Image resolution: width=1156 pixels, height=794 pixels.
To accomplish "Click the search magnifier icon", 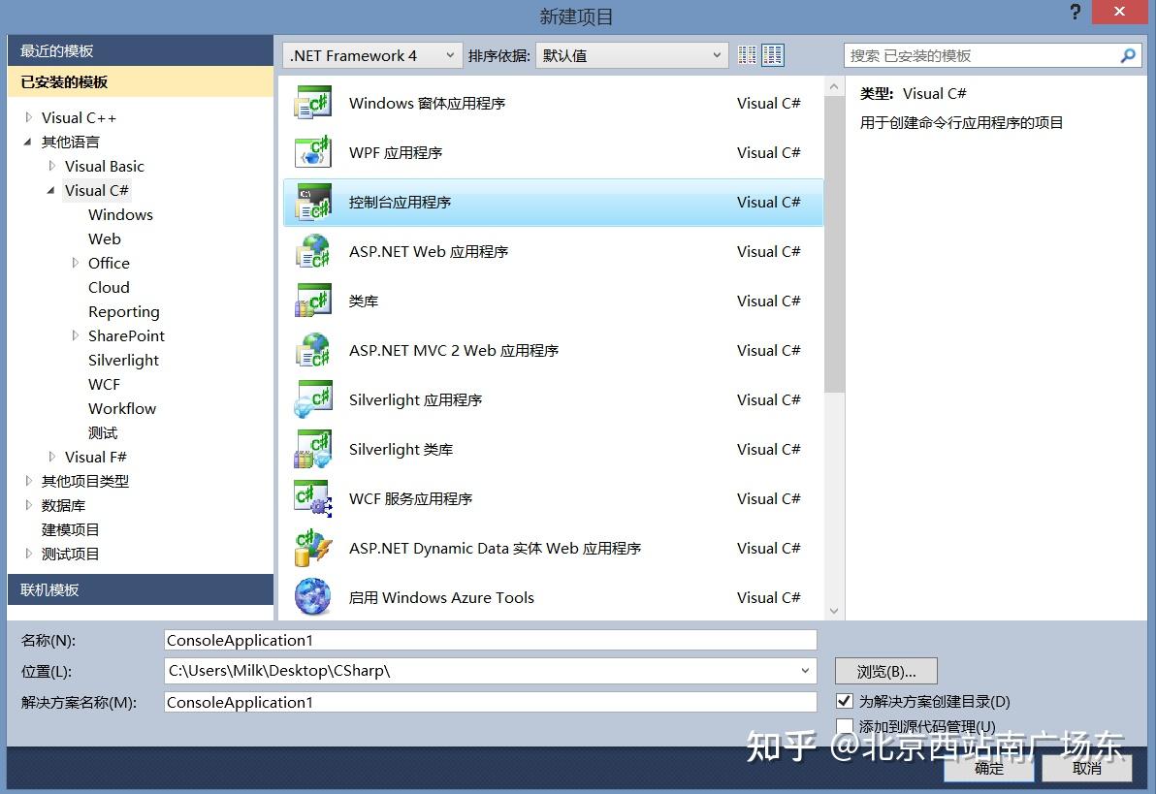I will (x=1128, y=55).
